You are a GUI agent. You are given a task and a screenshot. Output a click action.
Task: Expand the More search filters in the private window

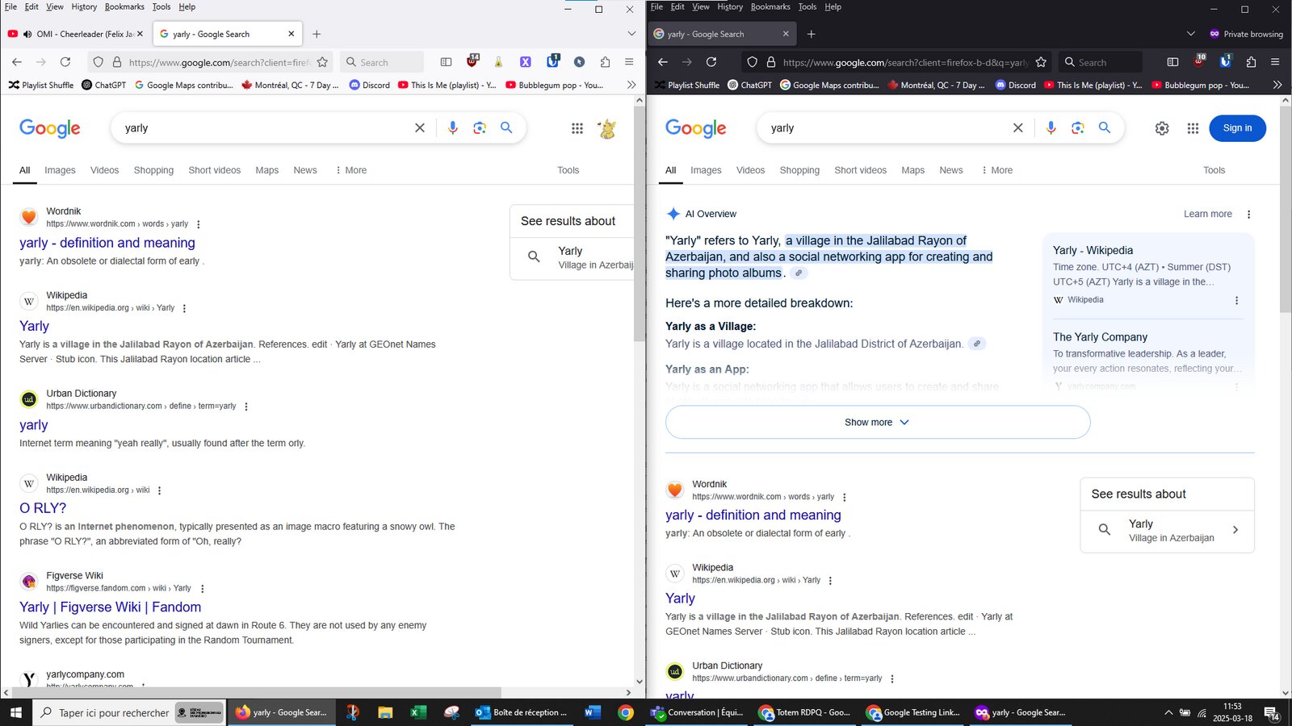tap(997, 170)
